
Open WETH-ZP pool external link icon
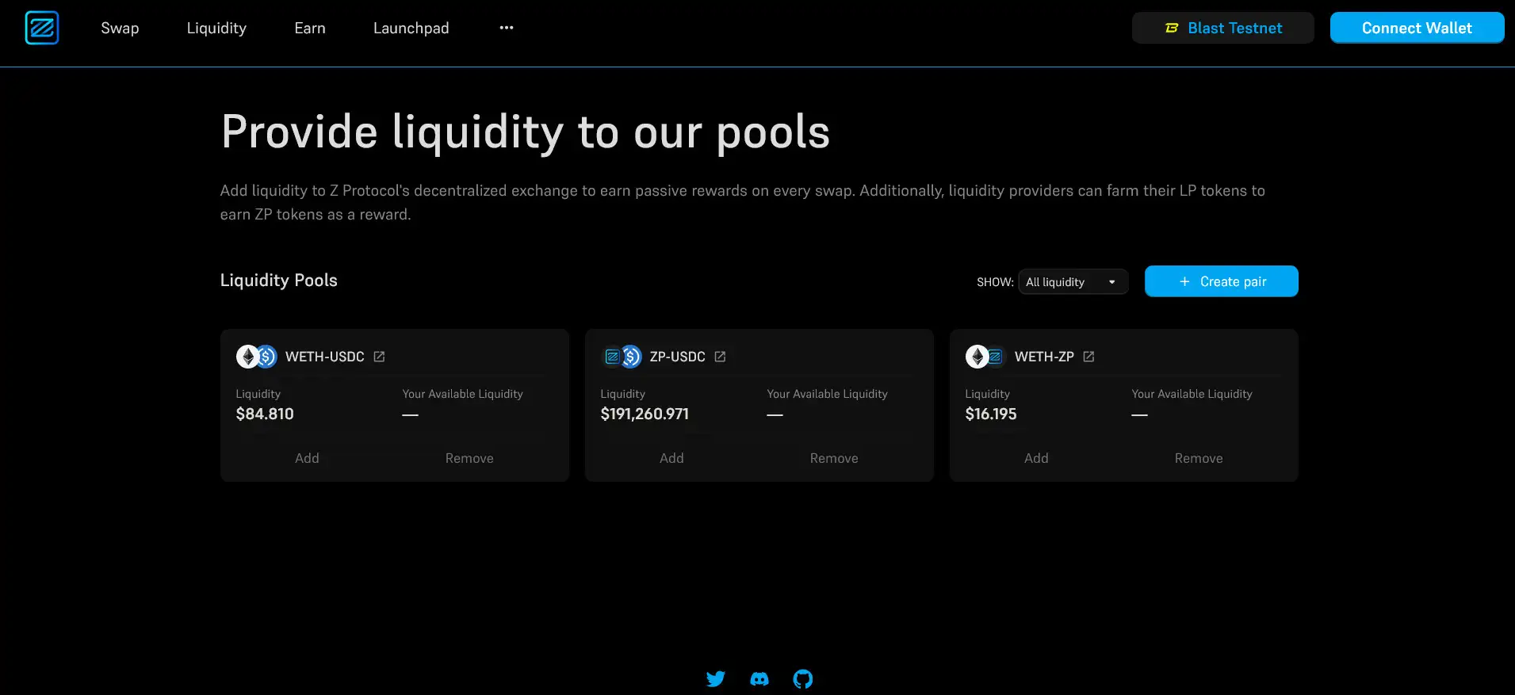coord(1088,357)
